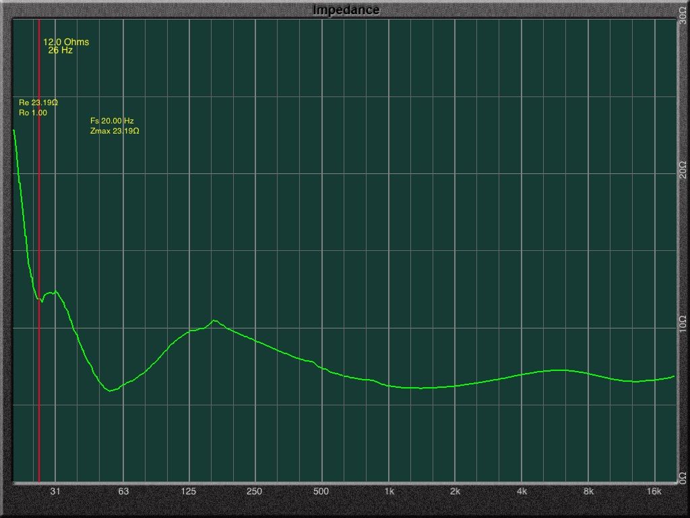Click the 125 frequency axis label

pos(189,491)
